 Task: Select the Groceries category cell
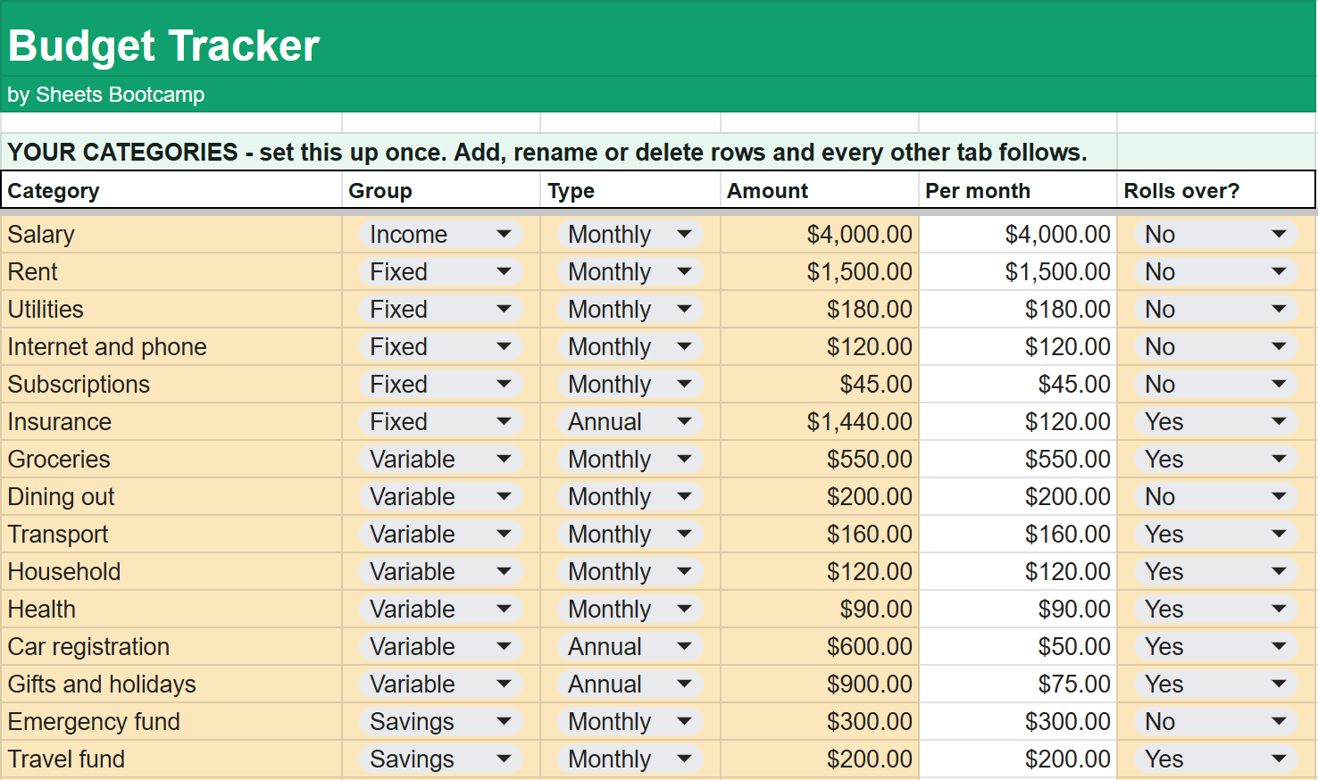171,459
